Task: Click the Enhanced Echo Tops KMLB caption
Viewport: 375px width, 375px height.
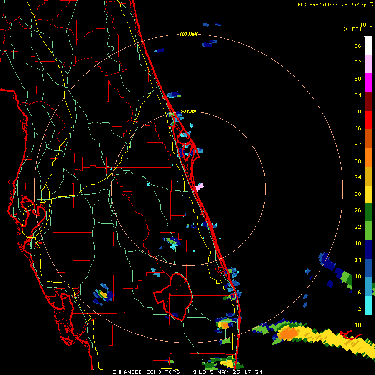Action: 187,372
